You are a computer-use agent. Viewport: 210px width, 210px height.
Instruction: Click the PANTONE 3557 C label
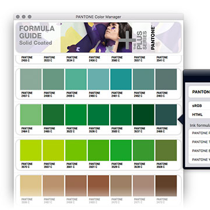tap(139, 59)
